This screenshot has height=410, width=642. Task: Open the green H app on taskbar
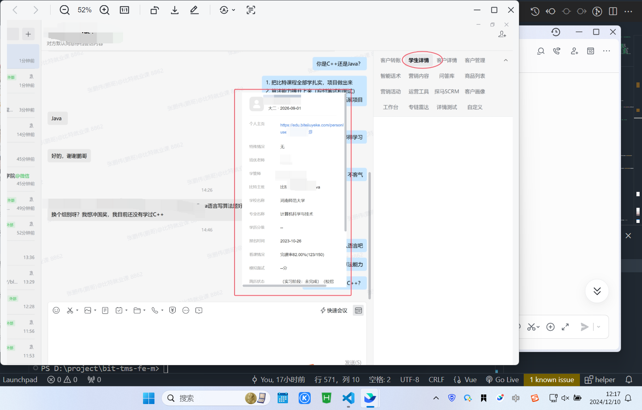[x=327, y=398]
